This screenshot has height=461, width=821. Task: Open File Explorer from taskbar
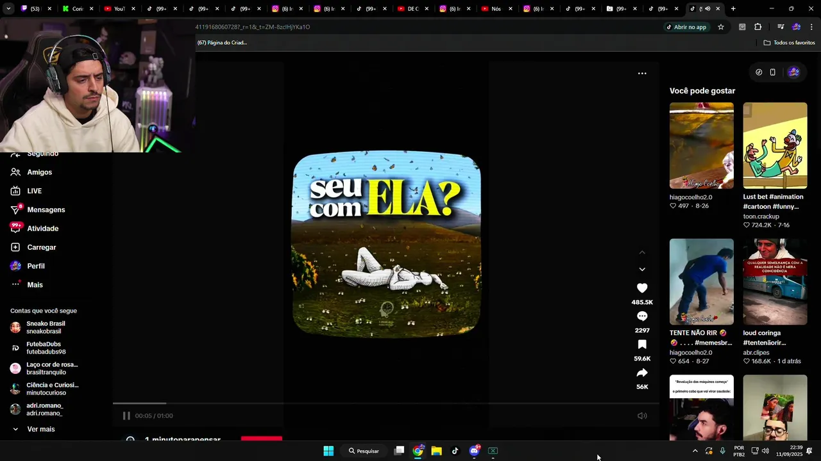[x=437, y=451]
